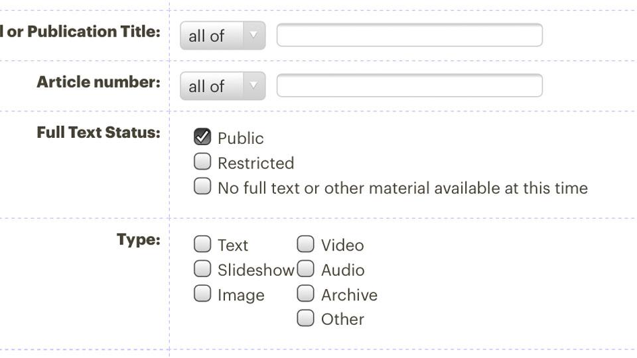
Task: Select the Slideshow type checkbox
Action: [x=202, y=269]
